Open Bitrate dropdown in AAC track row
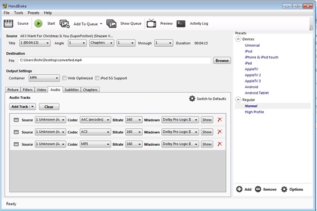317x211 pixels. (x=134, y=120)
